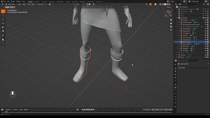Open the outliner filter funnel
Image resolution: width=210 pixels, height=118 pixels.
coord(204,4)
